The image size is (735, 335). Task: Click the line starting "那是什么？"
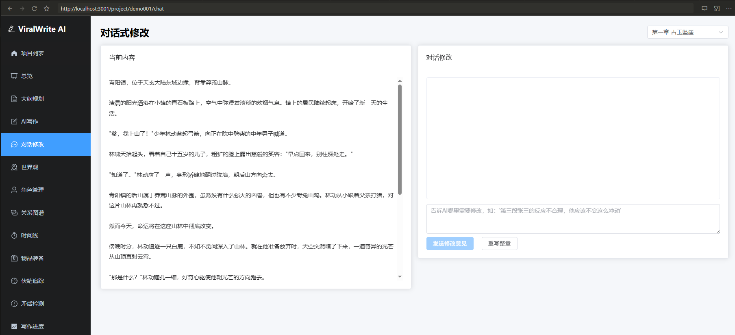(188, 277)
